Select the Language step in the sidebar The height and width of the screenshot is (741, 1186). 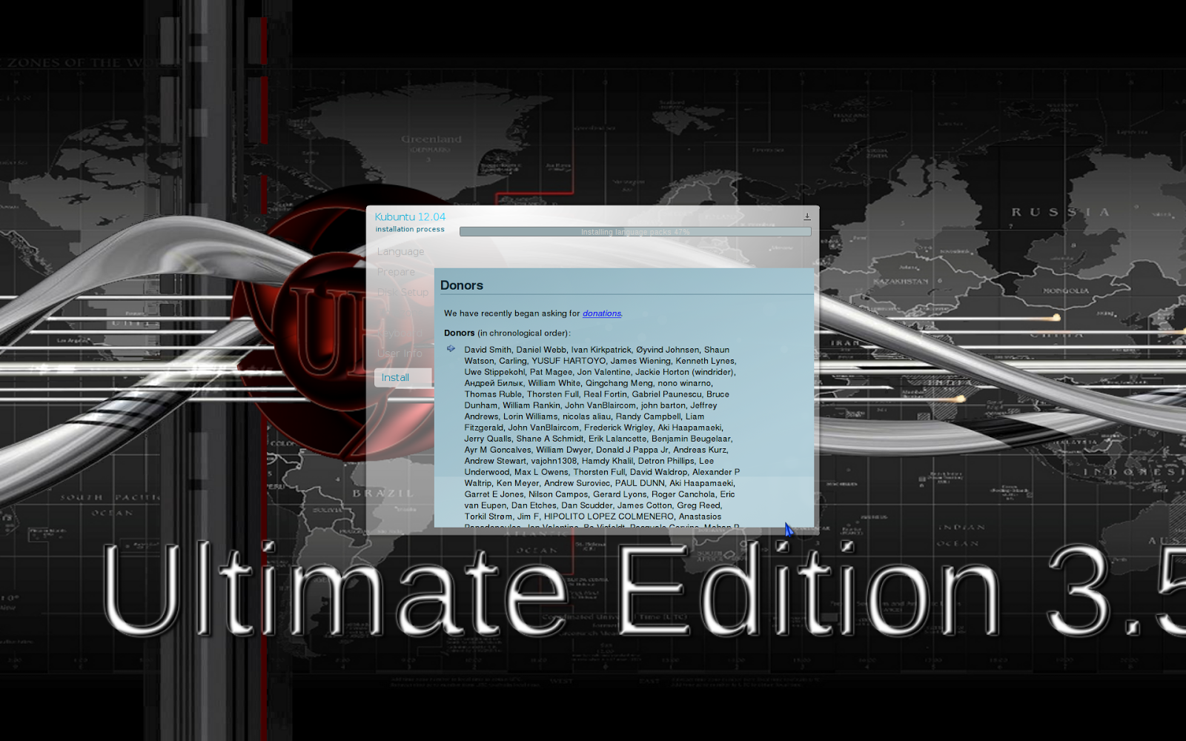[x=400, y=252]
